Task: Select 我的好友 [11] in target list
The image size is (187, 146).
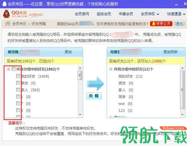Action: click(130, 76)
